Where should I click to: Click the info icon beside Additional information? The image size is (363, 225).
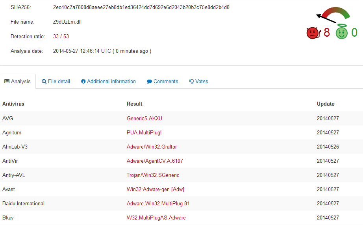click(83, 81)
